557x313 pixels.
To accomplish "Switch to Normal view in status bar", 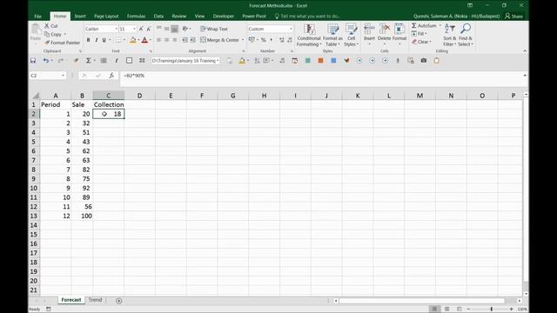I will [x=434, y=310].
